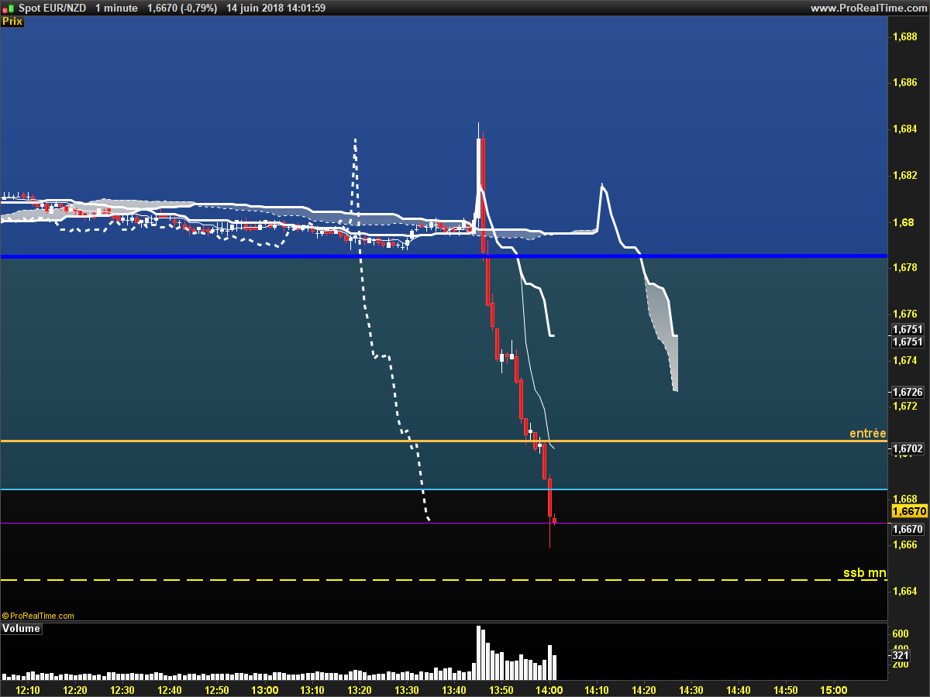This screenshot has height=697, width=930.
Task: Click the volume value tag 321
Action: [x=901, y=655]
